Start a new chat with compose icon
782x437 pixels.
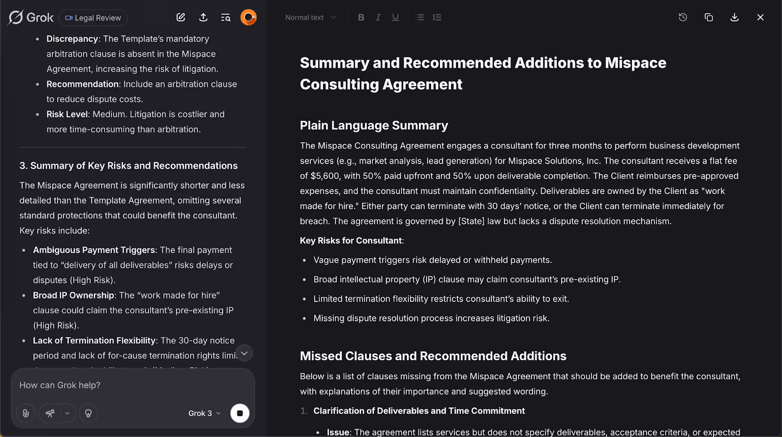point(181,18)
